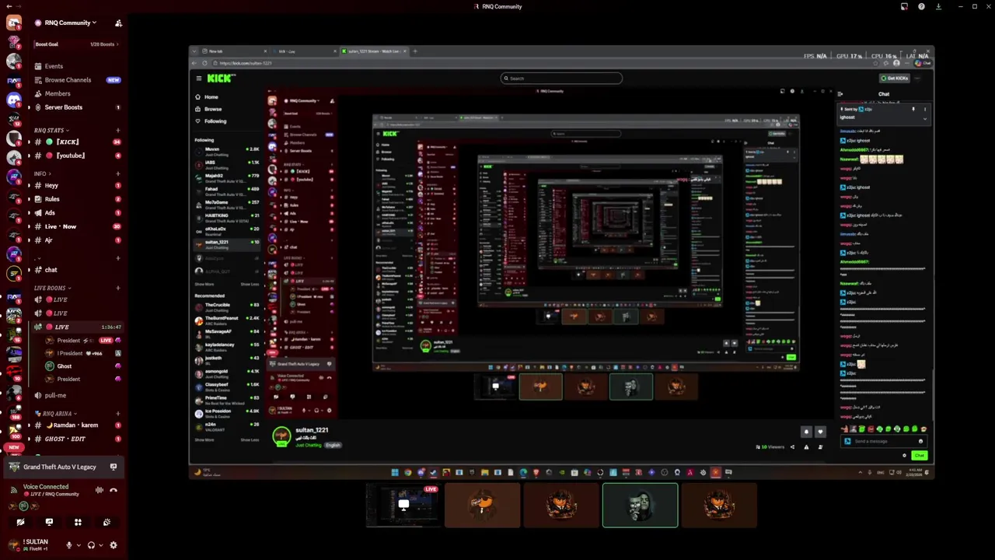This screenshot has width=995, height=560.
Task: Open the gold SF server icon
Action: [x=14, y=273]
